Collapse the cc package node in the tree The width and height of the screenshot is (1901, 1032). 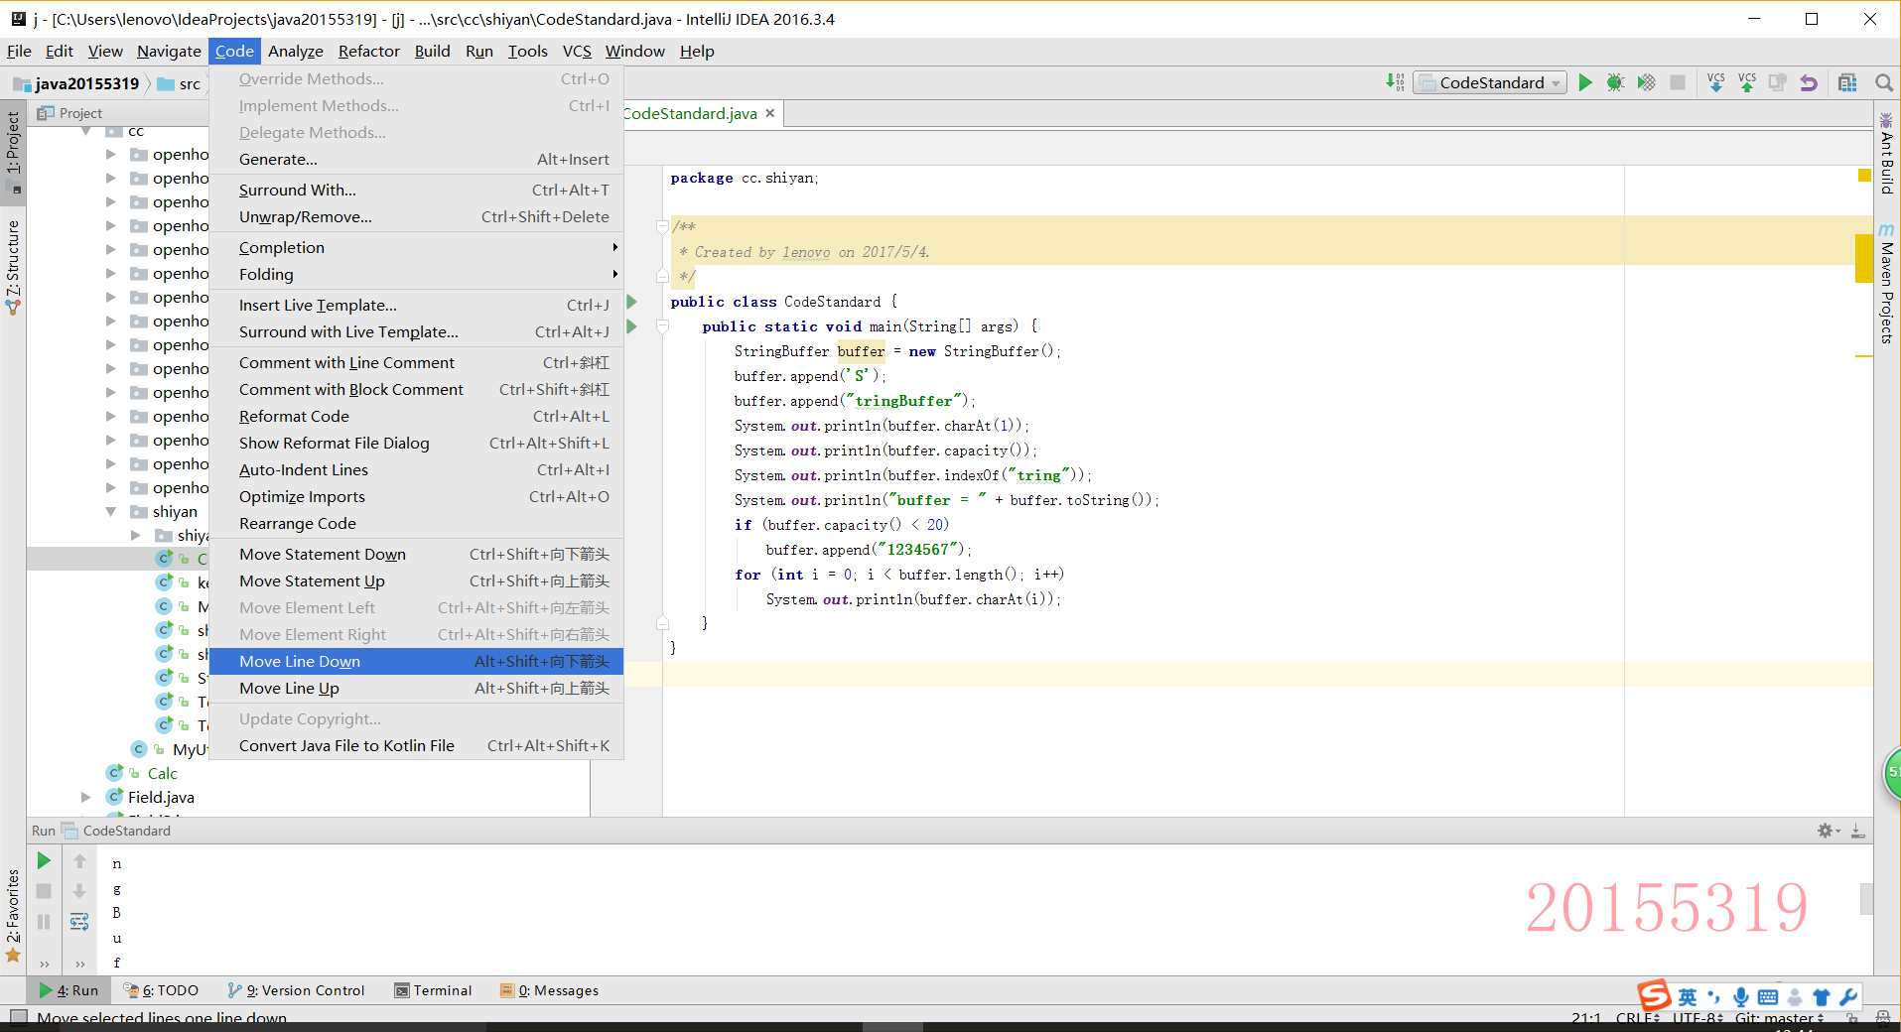(87, 131)
